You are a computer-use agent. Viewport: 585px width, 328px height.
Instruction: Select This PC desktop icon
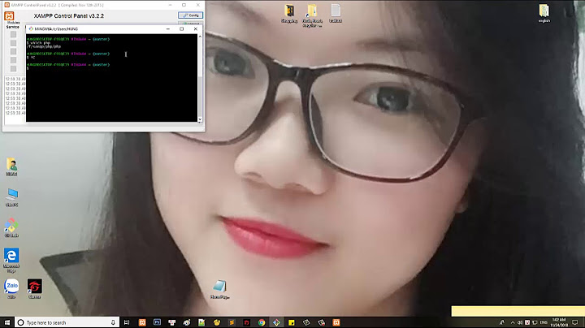coord(11,197)
